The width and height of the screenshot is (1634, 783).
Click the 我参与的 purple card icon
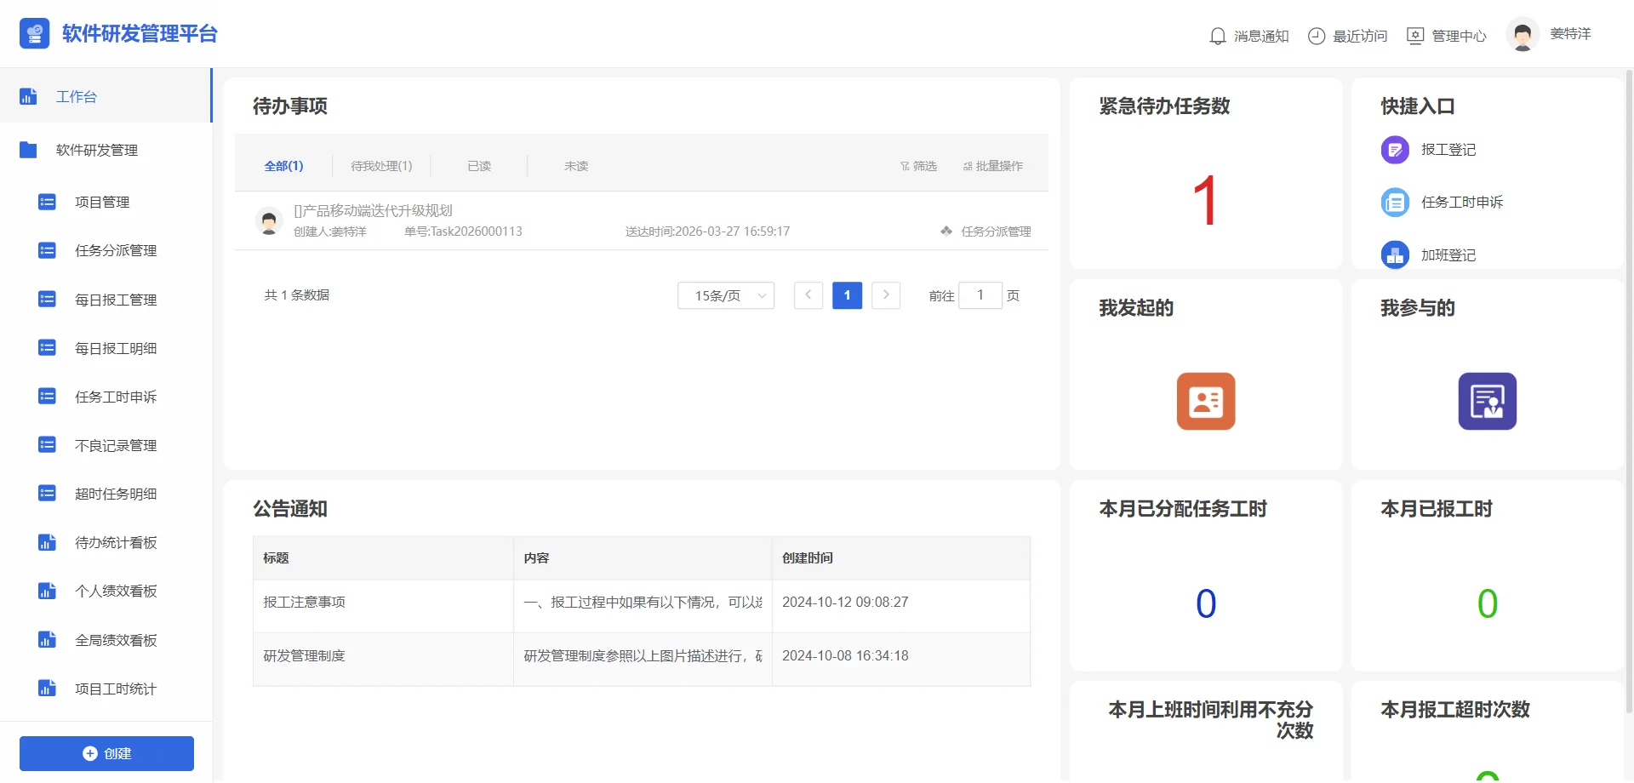pos(1488,401)
